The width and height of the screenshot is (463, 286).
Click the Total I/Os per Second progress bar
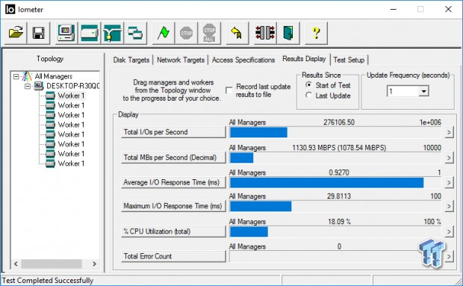click(x=335, y=132)
